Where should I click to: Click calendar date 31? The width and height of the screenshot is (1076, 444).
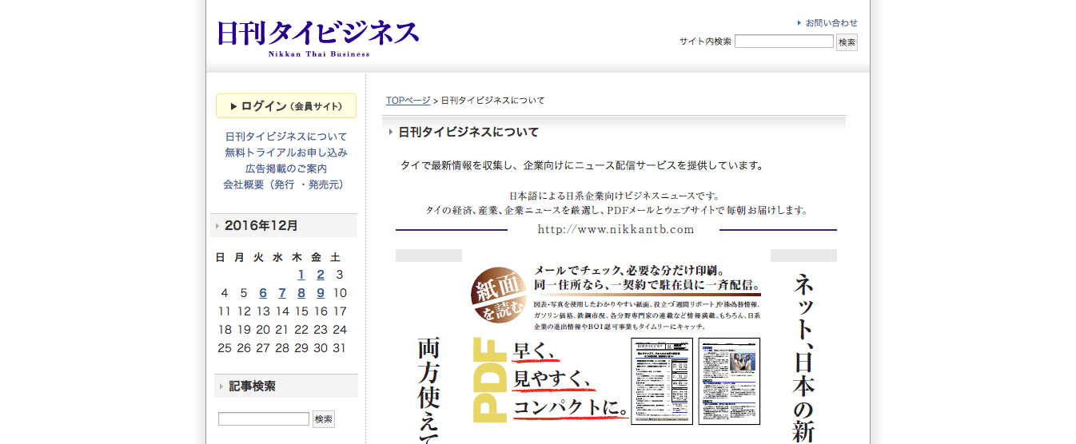[x=340, y=348]
